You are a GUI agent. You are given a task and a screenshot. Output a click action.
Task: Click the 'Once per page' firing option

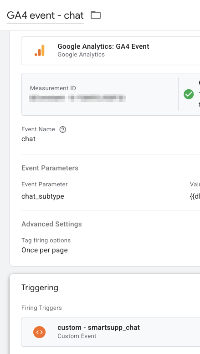[x=45, y=250]
